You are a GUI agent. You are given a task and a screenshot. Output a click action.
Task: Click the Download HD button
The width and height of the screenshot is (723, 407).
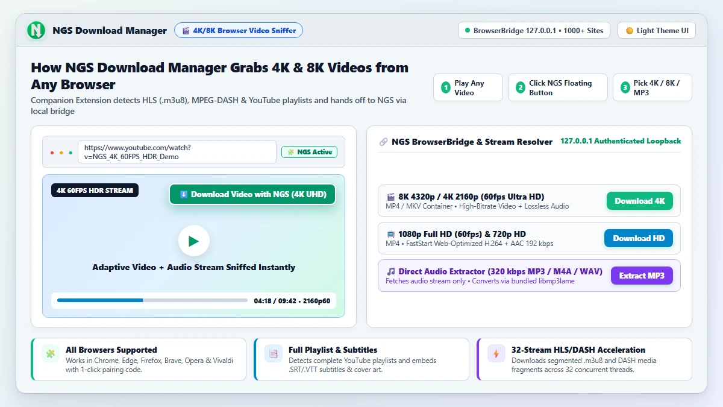point(639,238)
